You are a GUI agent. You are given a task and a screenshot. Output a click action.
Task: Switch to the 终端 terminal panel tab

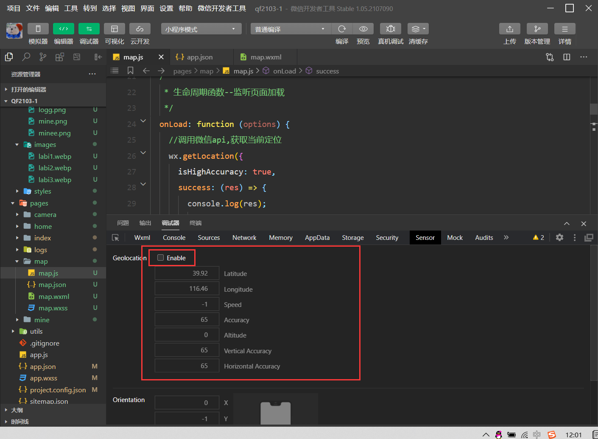tap(196, 223)
